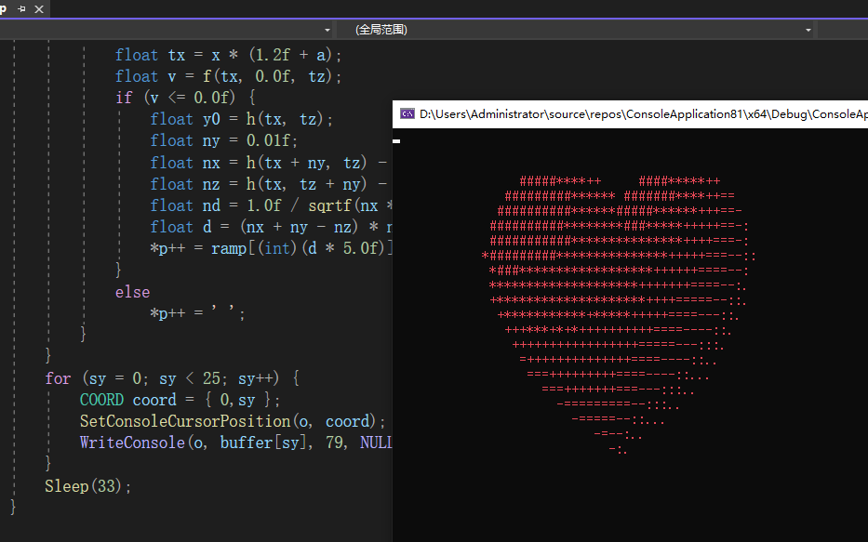Click the float tx assignment line

pyautogui.click(x=228, y=55)
